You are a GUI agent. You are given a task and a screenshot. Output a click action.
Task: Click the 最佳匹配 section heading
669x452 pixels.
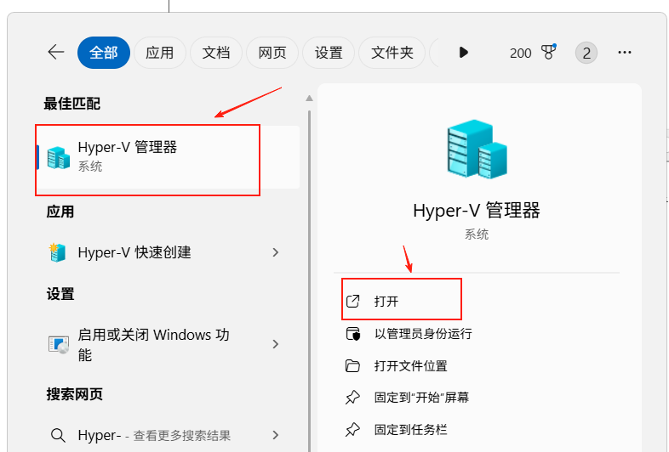(x=71, y=104)
